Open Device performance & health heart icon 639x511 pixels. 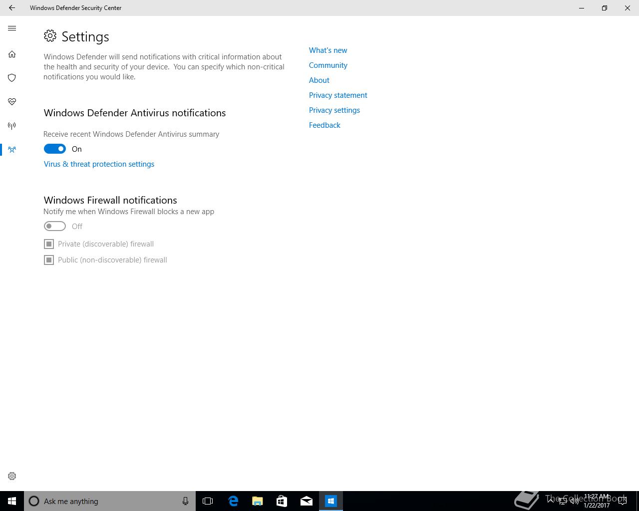pos(12,102)
